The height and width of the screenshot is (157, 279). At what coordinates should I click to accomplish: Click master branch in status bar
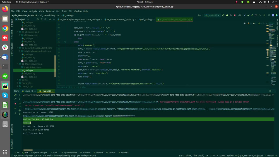click(x=270, y=156)
